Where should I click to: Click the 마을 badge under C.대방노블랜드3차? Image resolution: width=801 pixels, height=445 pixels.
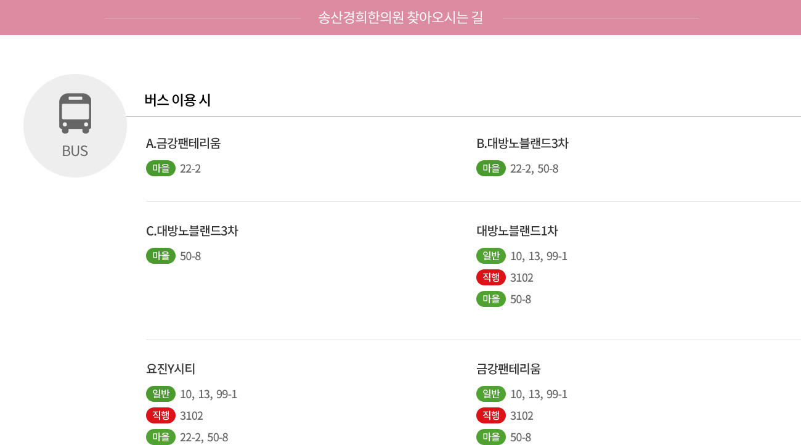click(x=161, y=256)
